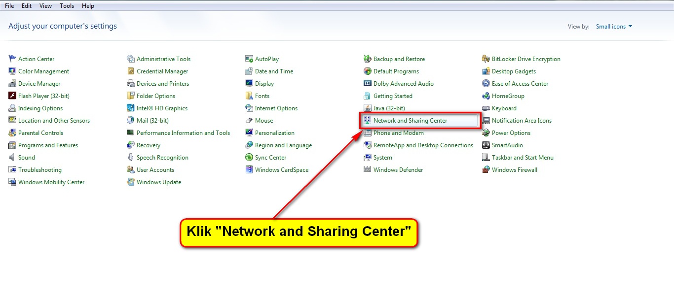Open the Dolby Advanced Audio icon
This screenshot has height=297, width=674.
368,84
